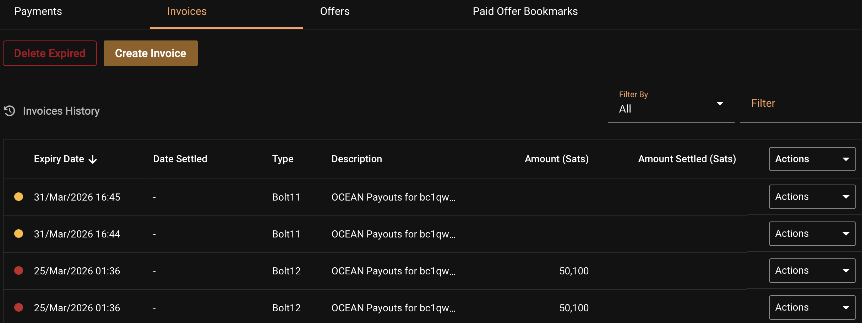The height and width of the screenshot is (323, 862).
Task: Open Actions for first 25/Mar/2026 invoice
Action: click(812, 270)
